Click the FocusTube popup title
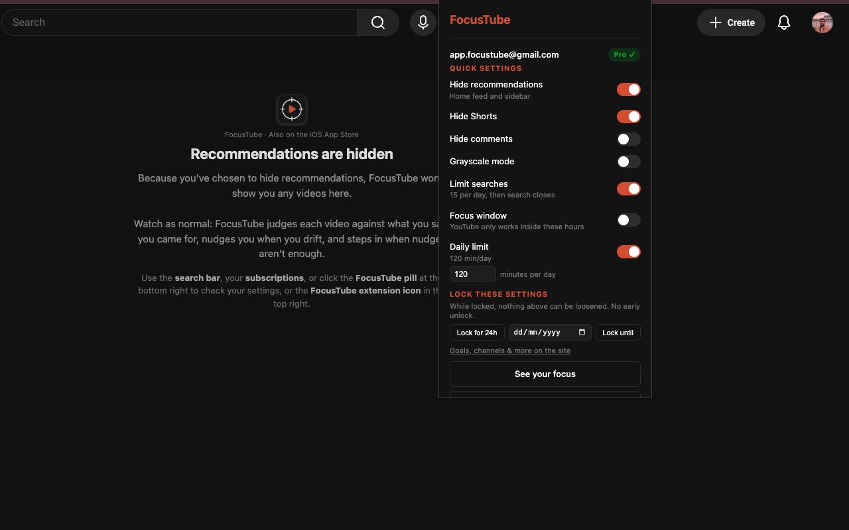This screenshot has height=530, width=849. pyautogui.click(x=480, y=20)
